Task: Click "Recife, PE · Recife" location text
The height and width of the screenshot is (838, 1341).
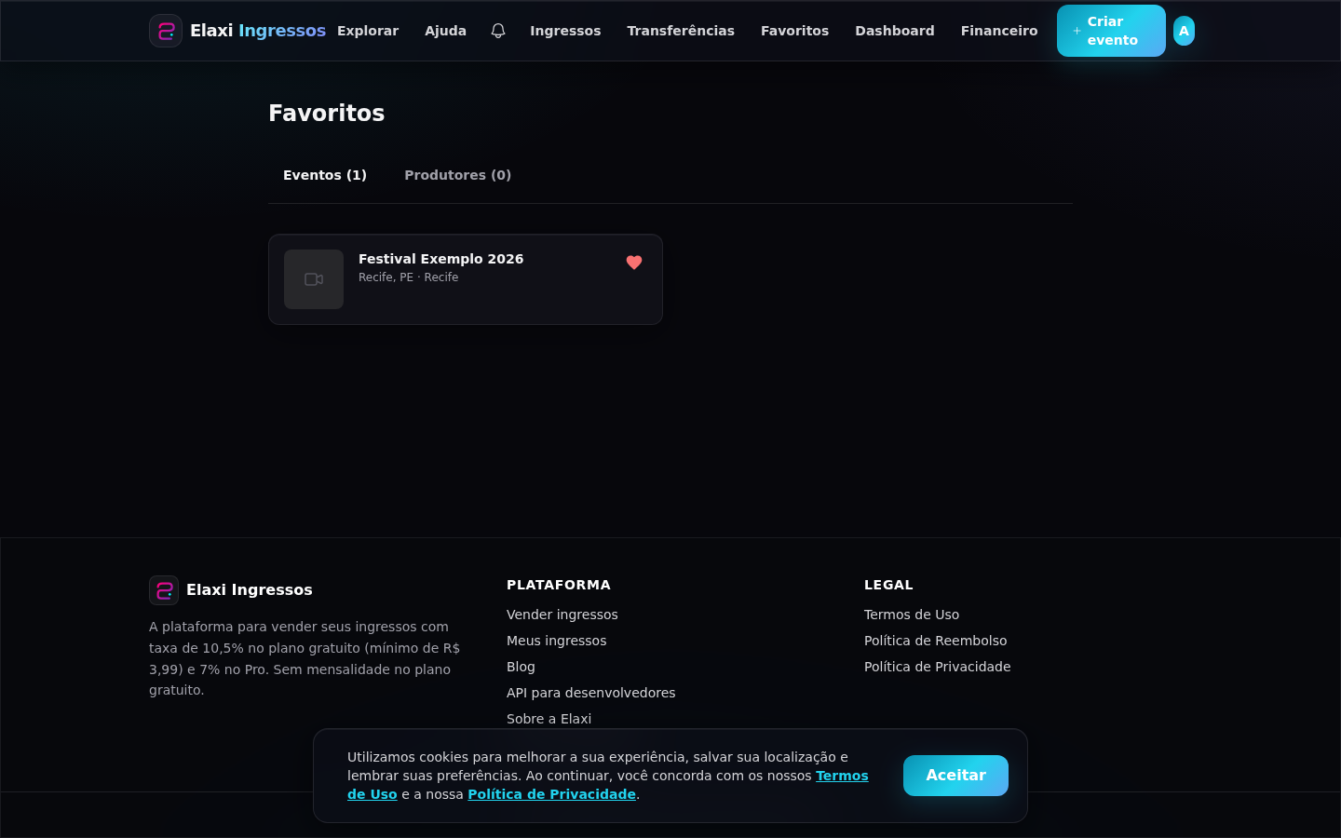Action: (408, 277)
